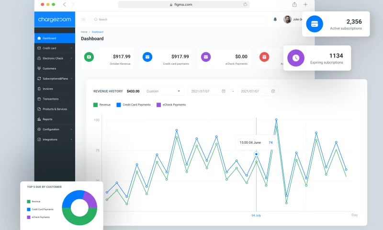The width and height of the screenshot is (383, 230).
Task: Click the Electronic Check lock icon
Action: [x=39, y=58]
